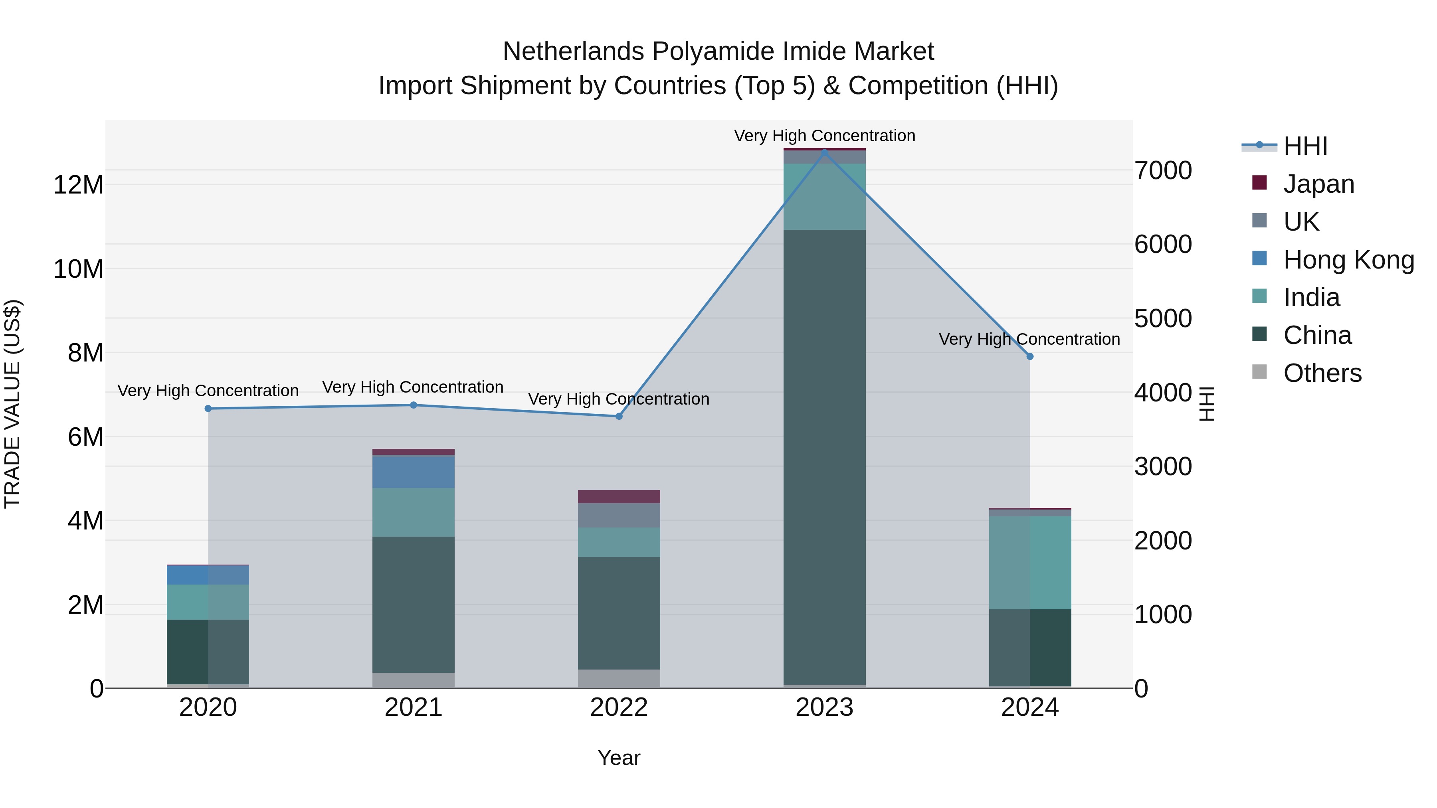Click the 2024 HHI data point
Image resolution: width=1437 pixels, height=808 pixels.
tap(1030, 357)
